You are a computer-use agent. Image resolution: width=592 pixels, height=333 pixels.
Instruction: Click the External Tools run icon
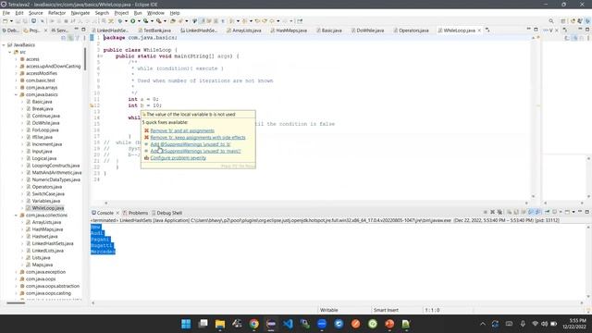click(x=159, y=21)
